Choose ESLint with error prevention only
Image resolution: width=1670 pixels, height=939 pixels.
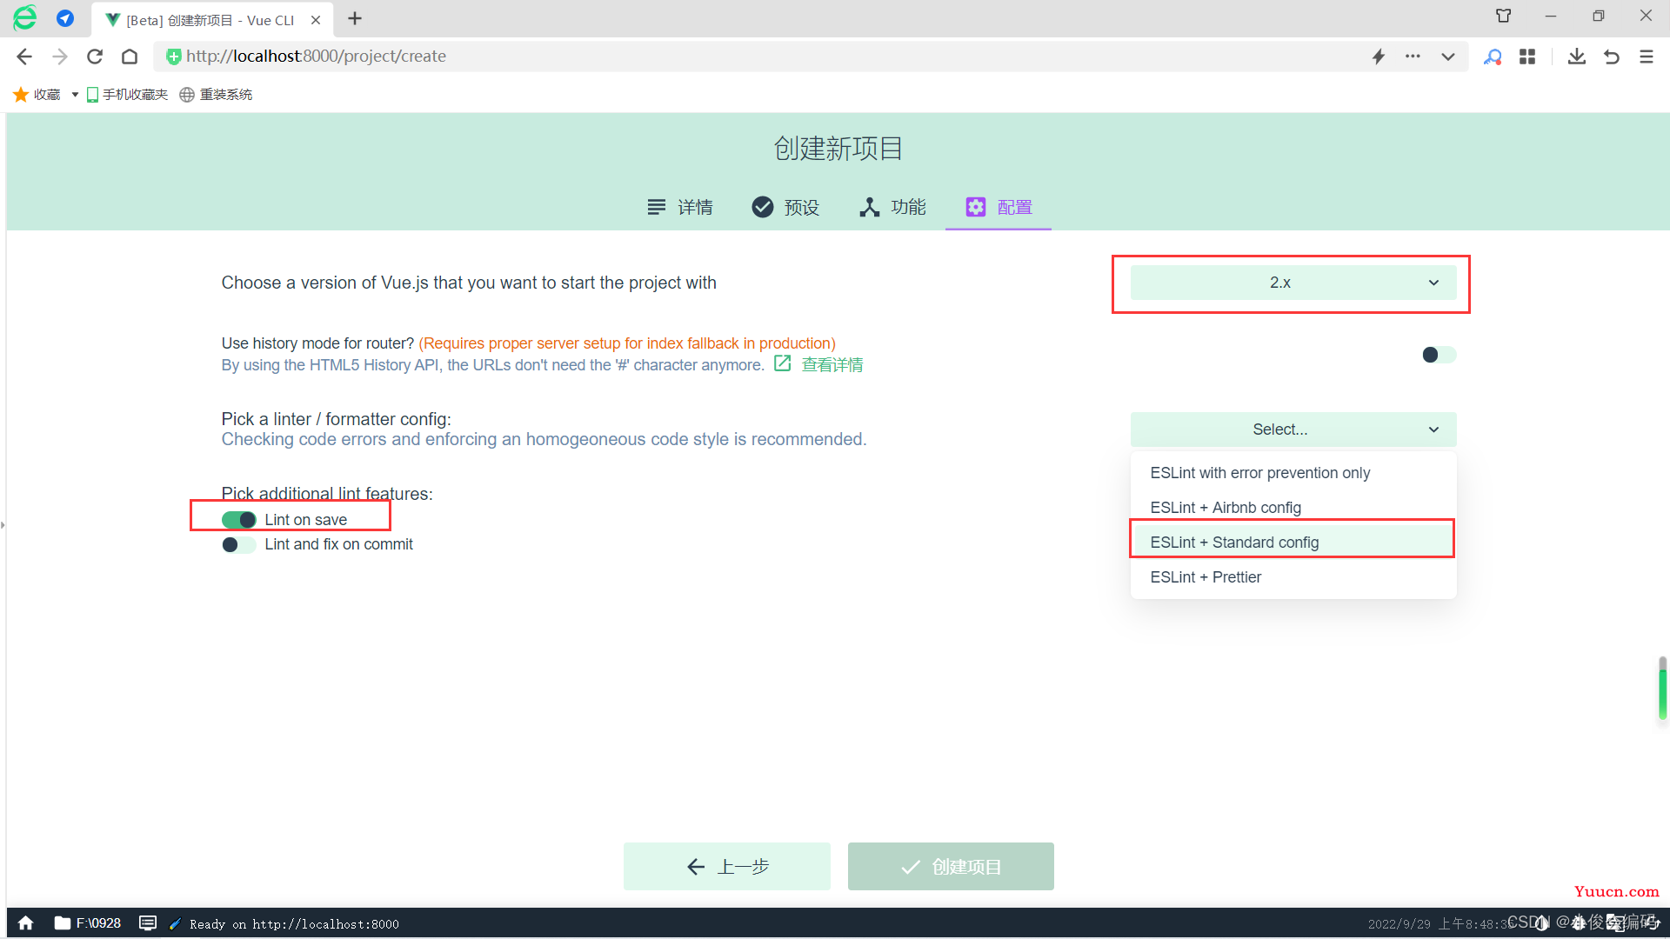[1293, 473]
